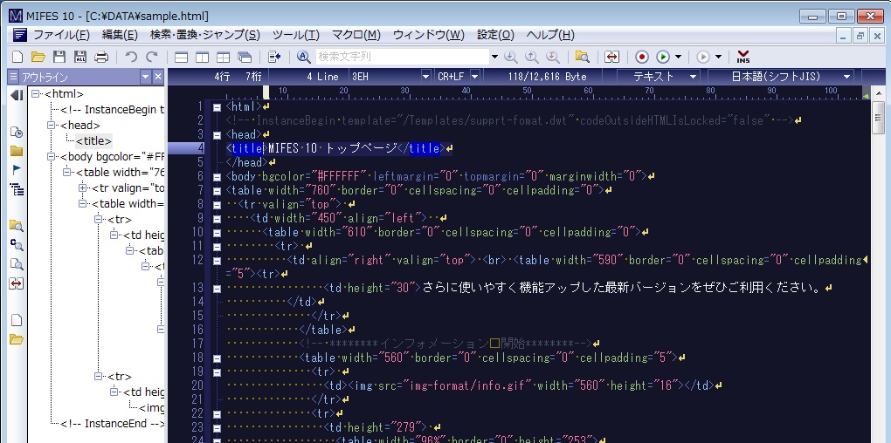Open the ウィンドウ(W) menu
Viewport: 891px width, 443px height.
[x=428, y=35]
